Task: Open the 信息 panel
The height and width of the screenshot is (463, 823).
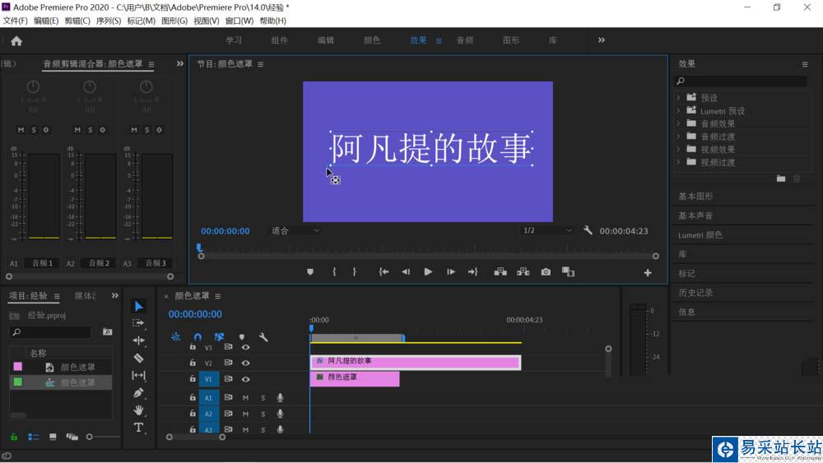Action: pos(686,312)
